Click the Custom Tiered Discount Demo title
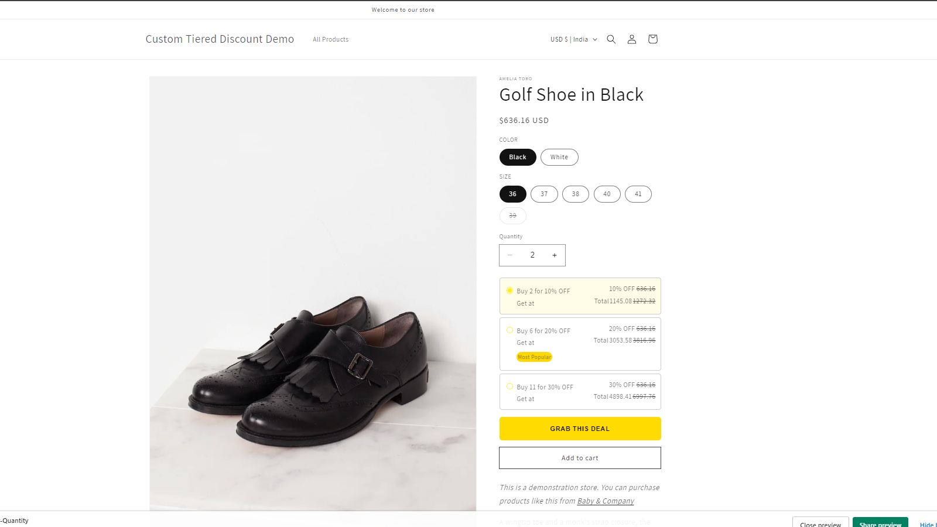The image size is (937, 527). point(220,39)
